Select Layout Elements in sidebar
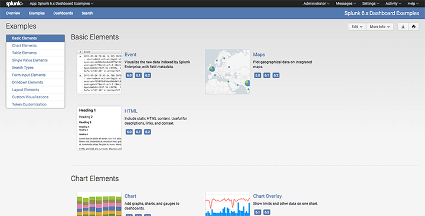Screen dimensions: 425x216 [35, 89]
